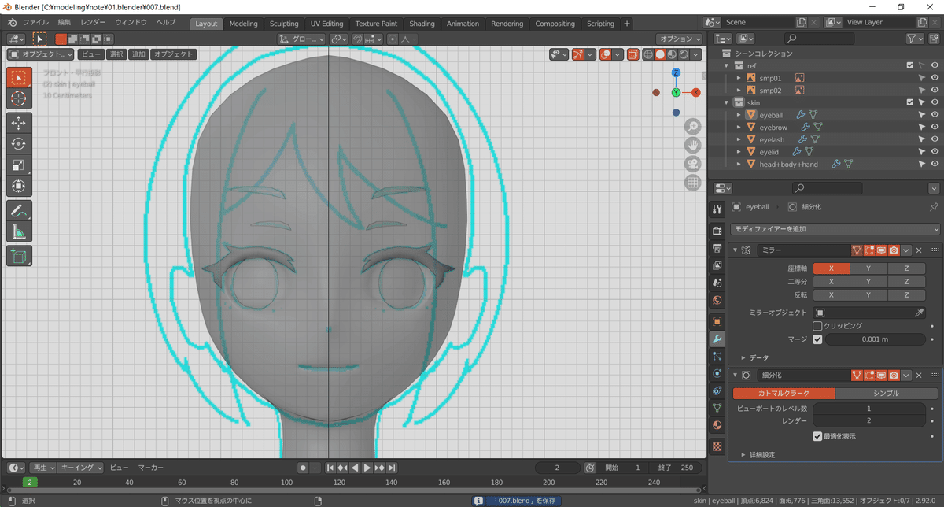Viewport: 944px width, 507px height.
Task: Open the Keying dropdown in timeline
Action: click(80, 468)
